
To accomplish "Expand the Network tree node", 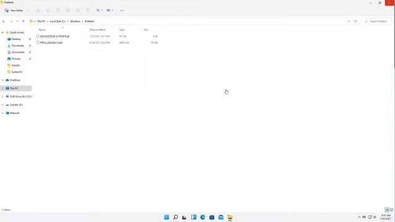I will point(2,113).
